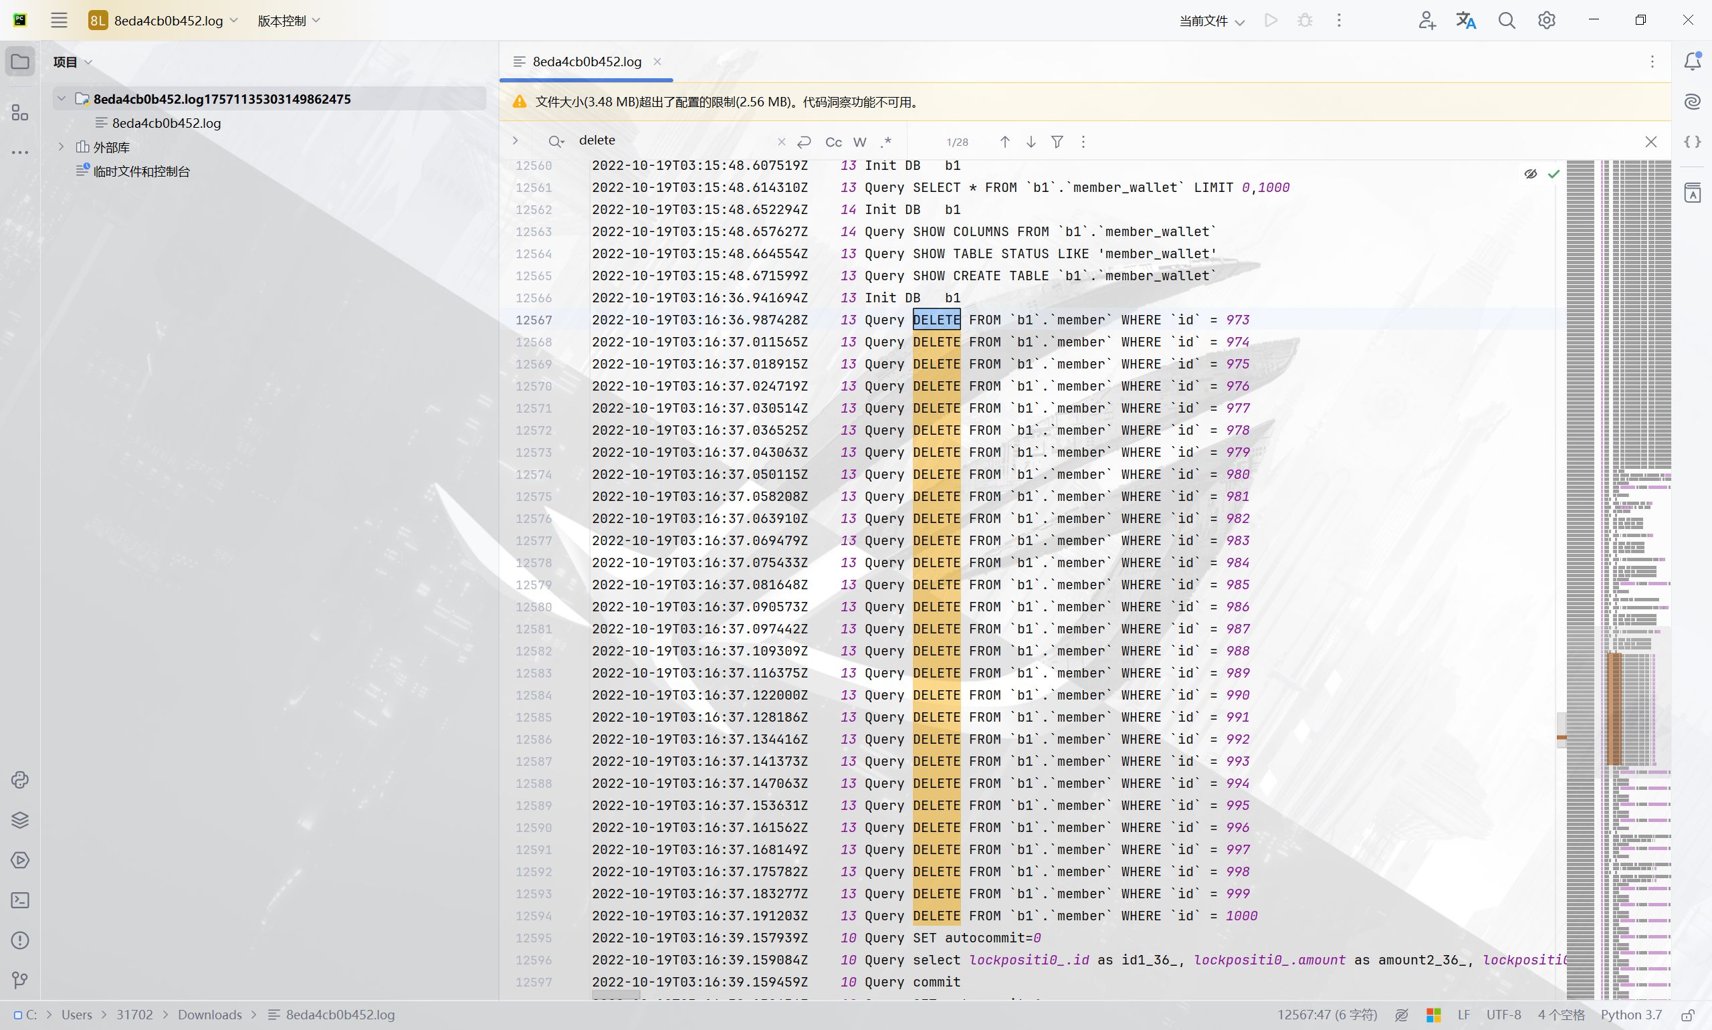Open the AI Assistant spiral icon
Image resolution: width=1712 pixels, height=1030 pixels.
click(1693, 102)
